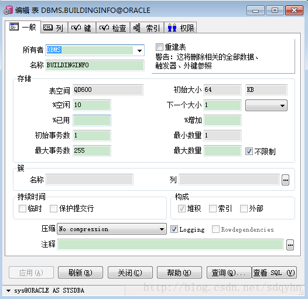
Task: Click the 名称 field containing BUILDINGINFO
Action: (x=95, y=66)
